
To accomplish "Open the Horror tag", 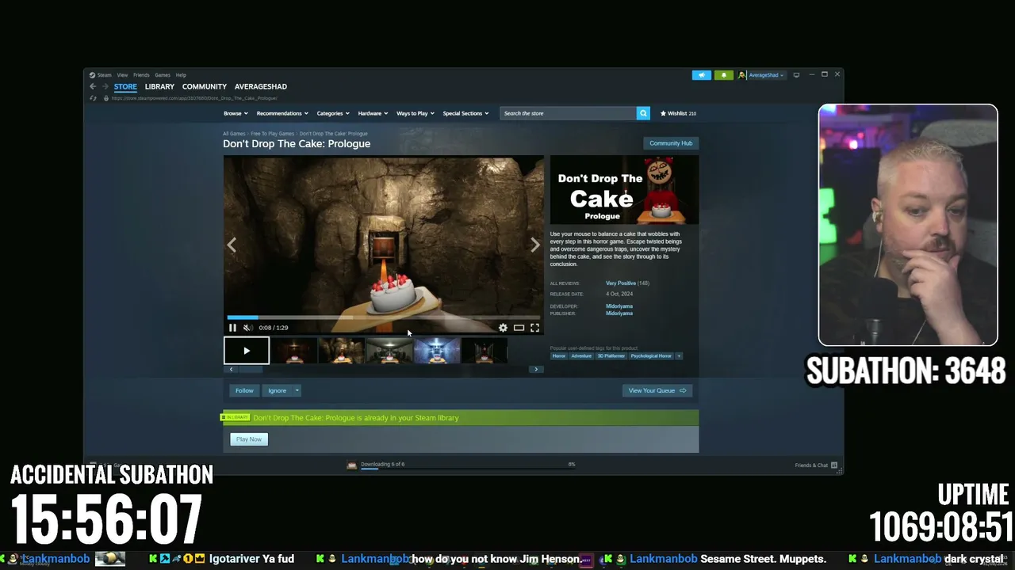I will 559,355.
